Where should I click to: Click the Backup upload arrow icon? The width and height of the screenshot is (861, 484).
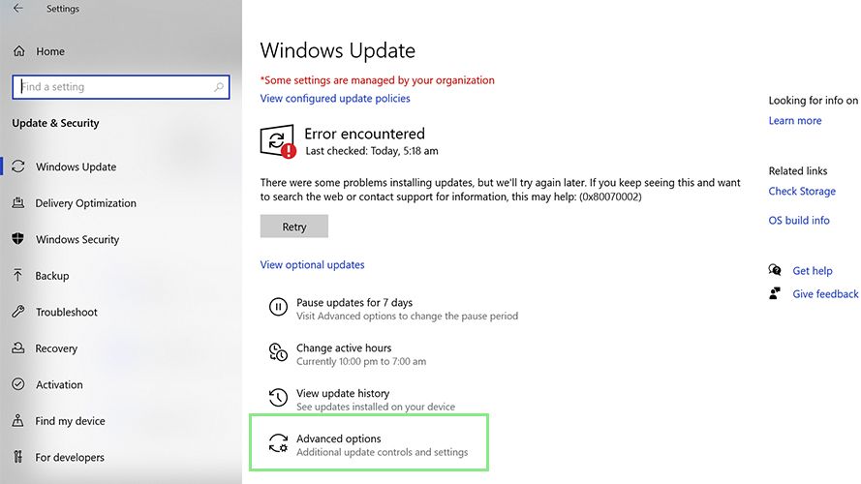pyautogui.click(x=18, y=275)
